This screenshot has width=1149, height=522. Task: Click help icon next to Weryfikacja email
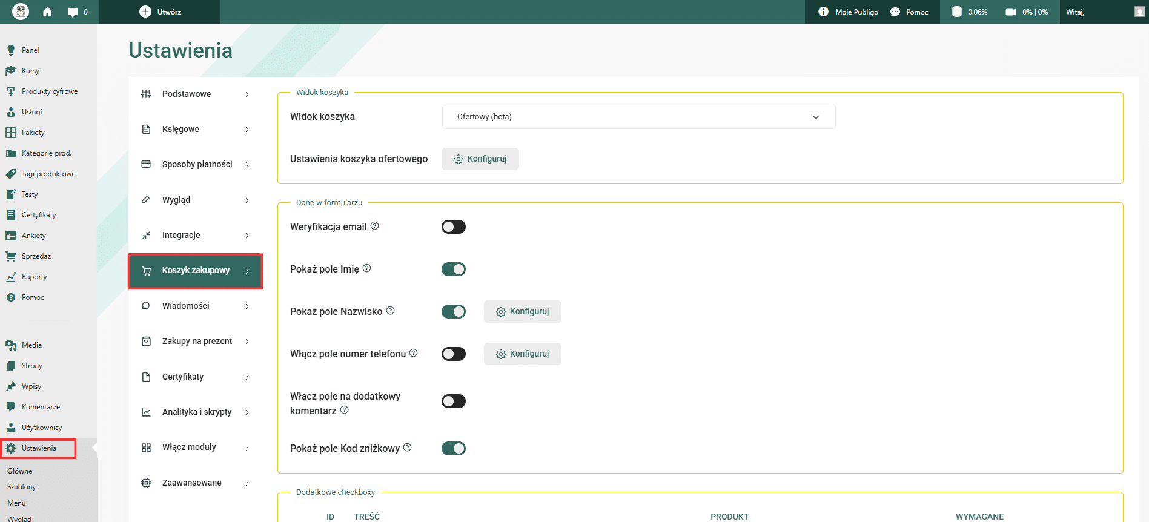click(375, 226)
